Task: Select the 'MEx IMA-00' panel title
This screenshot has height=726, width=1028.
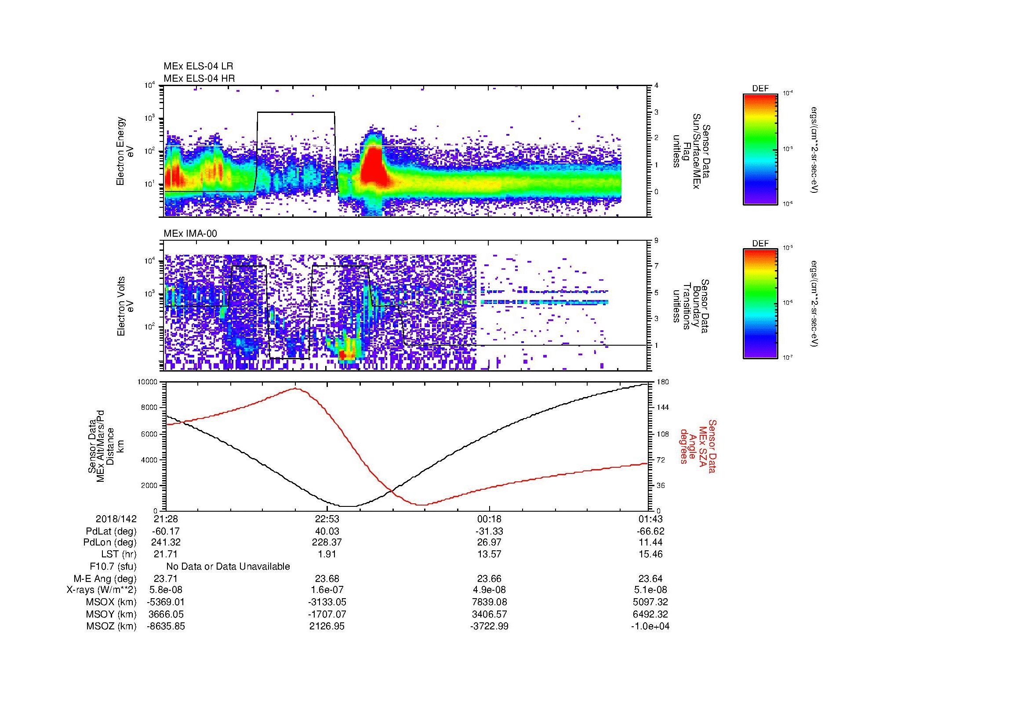Action: click(x=190, y=234)
